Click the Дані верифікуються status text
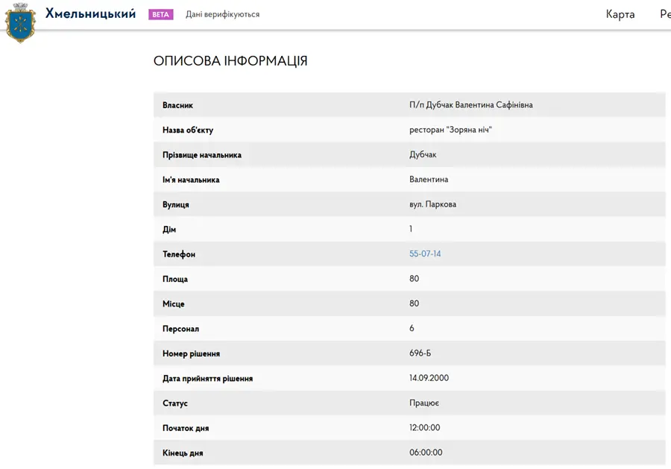 click(222, 15)
